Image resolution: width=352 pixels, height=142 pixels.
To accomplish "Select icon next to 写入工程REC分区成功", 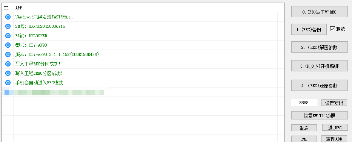I will coord(8,64).
